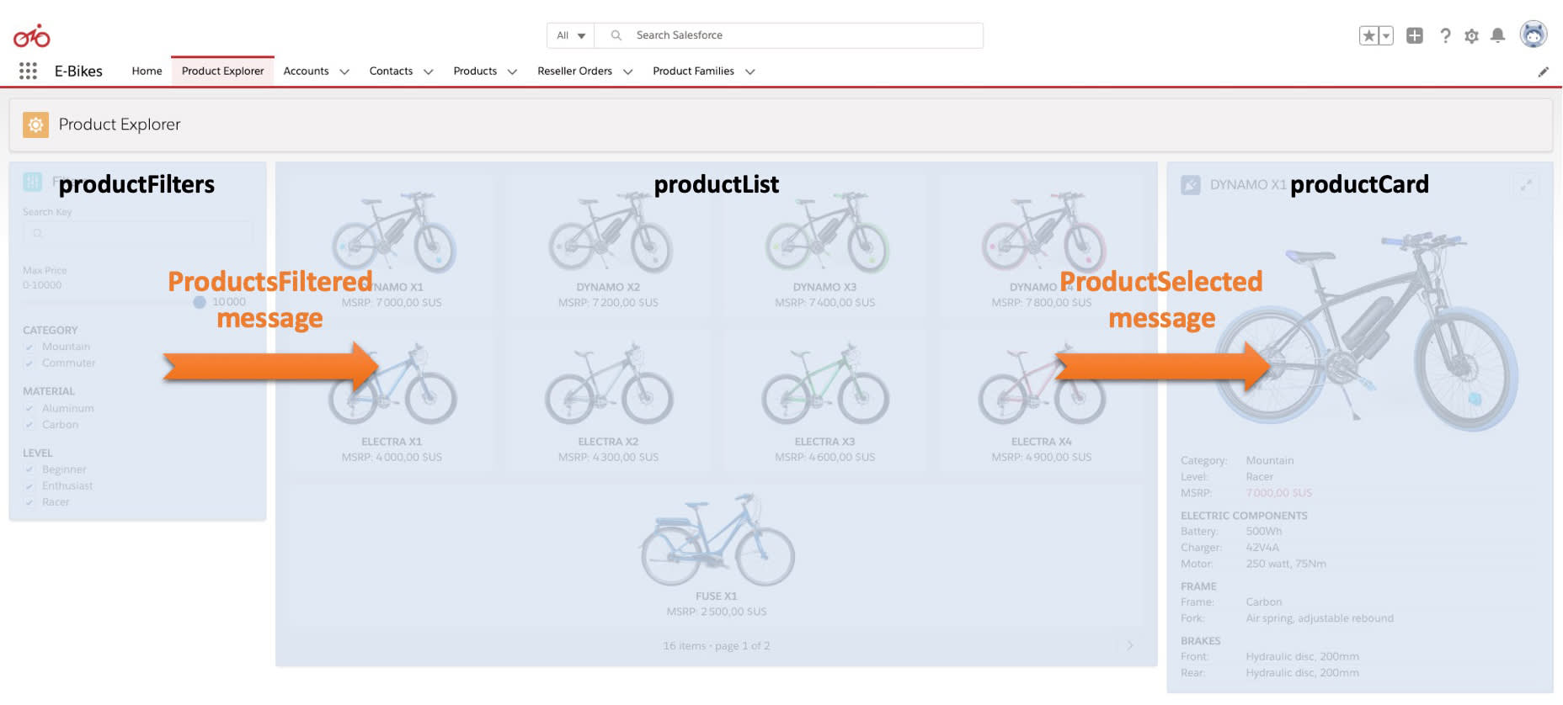
Task: Click the large DYNAMO X1 product image
Action: tap(1365, 331)
